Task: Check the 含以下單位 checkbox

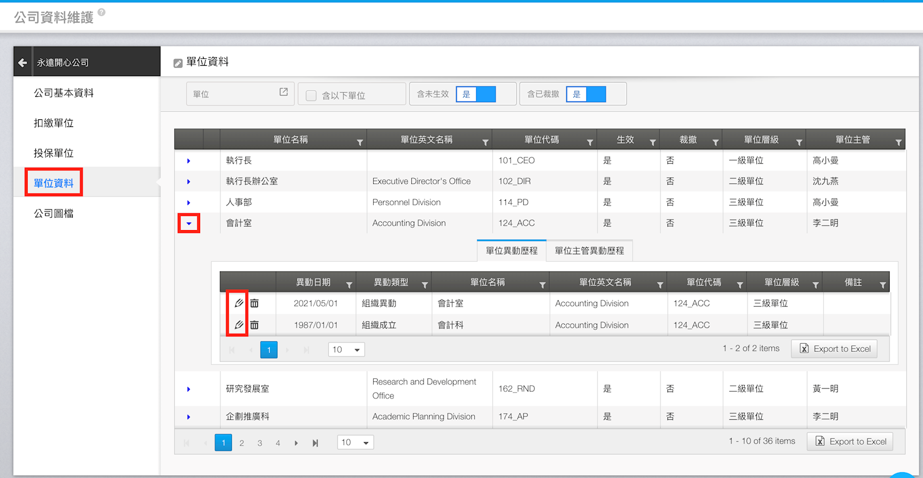Action: 311,96
